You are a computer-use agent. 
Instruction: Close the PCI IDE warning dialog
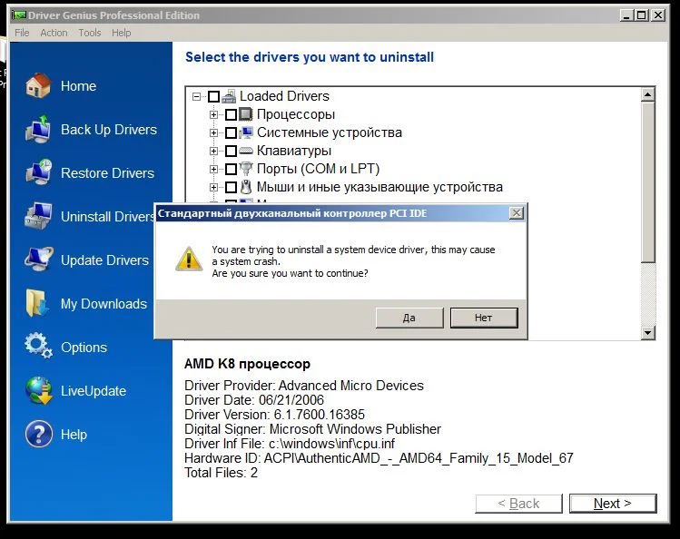(x=516, y=213)
